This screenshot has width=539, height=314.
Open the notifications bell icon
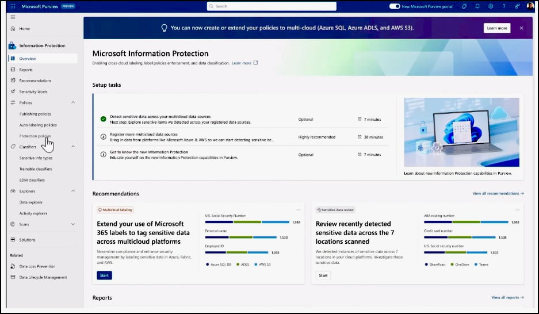(477, 6)
